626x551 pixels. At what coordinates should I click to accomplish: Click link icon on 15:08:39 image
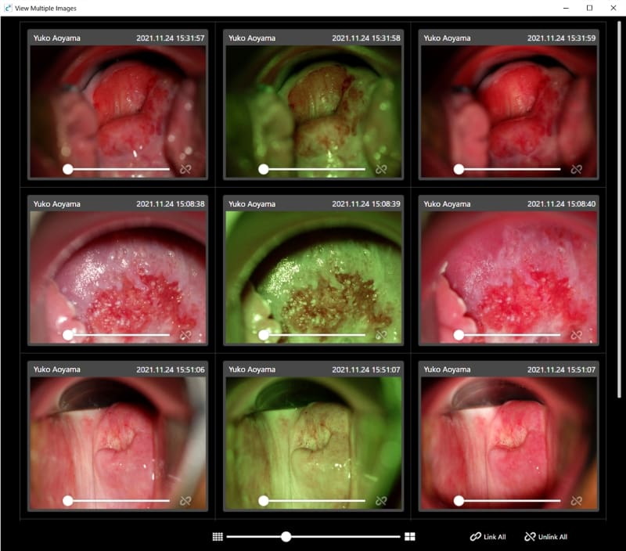click(x=381, y=335)
